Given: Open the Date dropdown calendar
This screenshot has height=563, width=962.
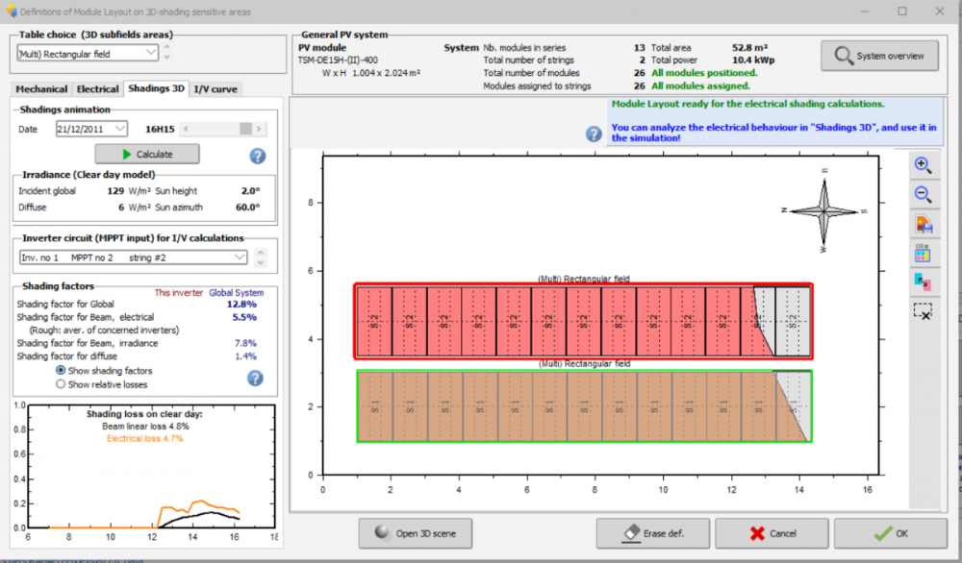Looking at the screenshot, I should (119, 129).
